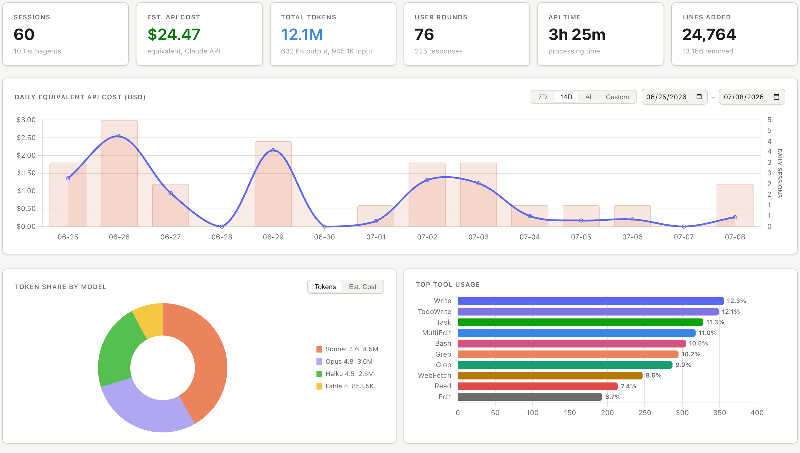The width and height of the screenshot is (800, 453).
Task: Open calendar picker on end date 07/08/2026
Action: [x=776, y=96]
